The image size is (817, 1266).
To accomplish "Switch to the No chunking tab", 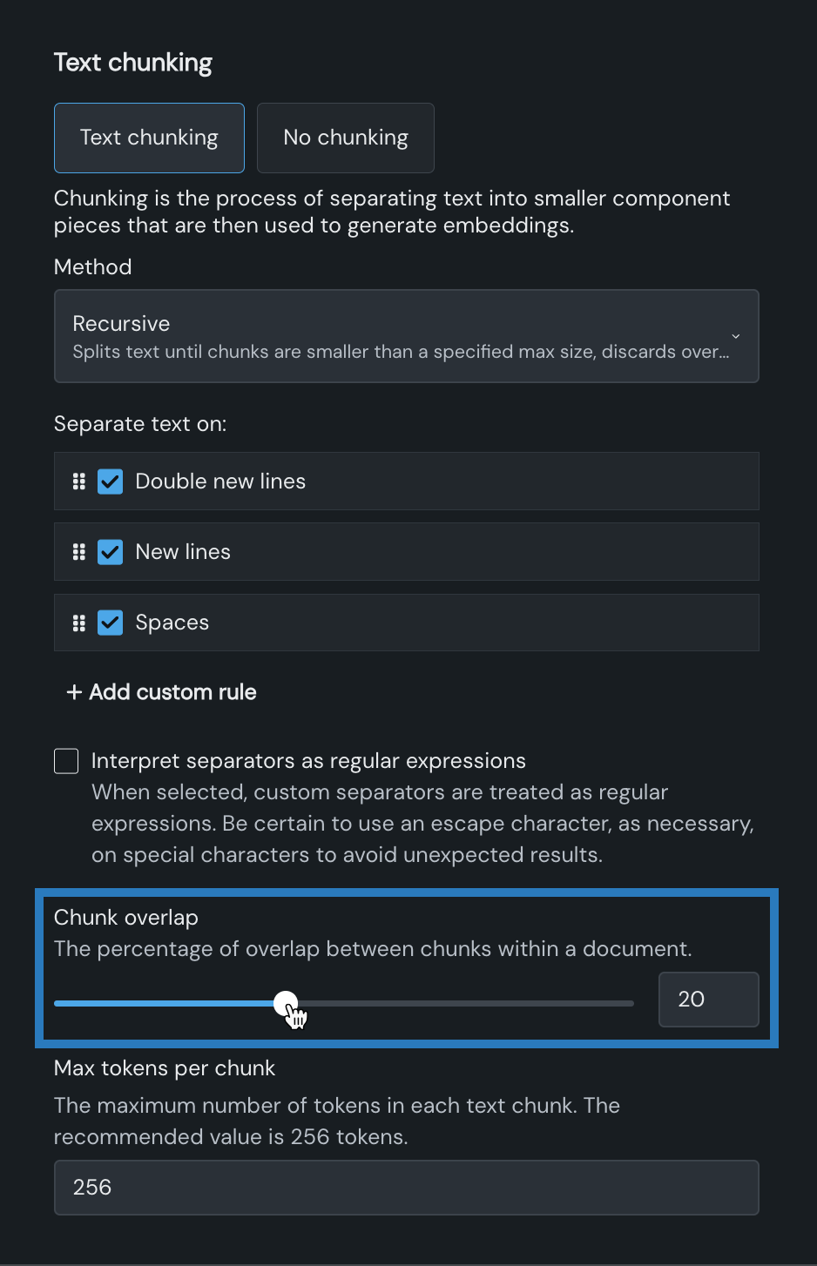I will 346,138.
